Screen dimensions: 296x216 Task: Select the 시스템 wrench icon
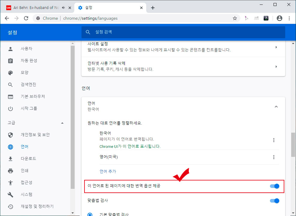[x=10, y=194]
